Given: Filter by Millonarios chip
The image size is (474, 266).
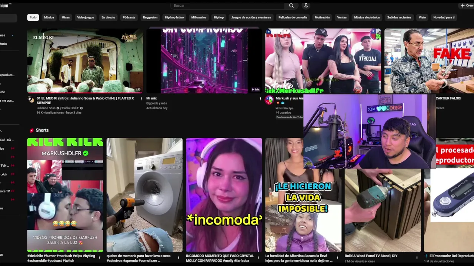Looking at the screenshot, I should tap(198, 17).
